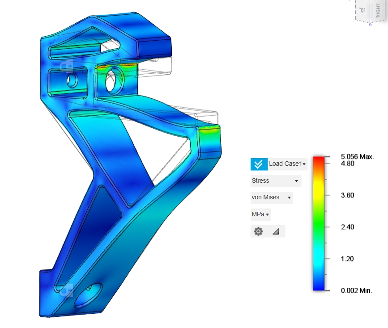The height and width of the screenshot is (328, 388).
Task: Click the large upper hole in the bracket
Action: click(115, 80)
